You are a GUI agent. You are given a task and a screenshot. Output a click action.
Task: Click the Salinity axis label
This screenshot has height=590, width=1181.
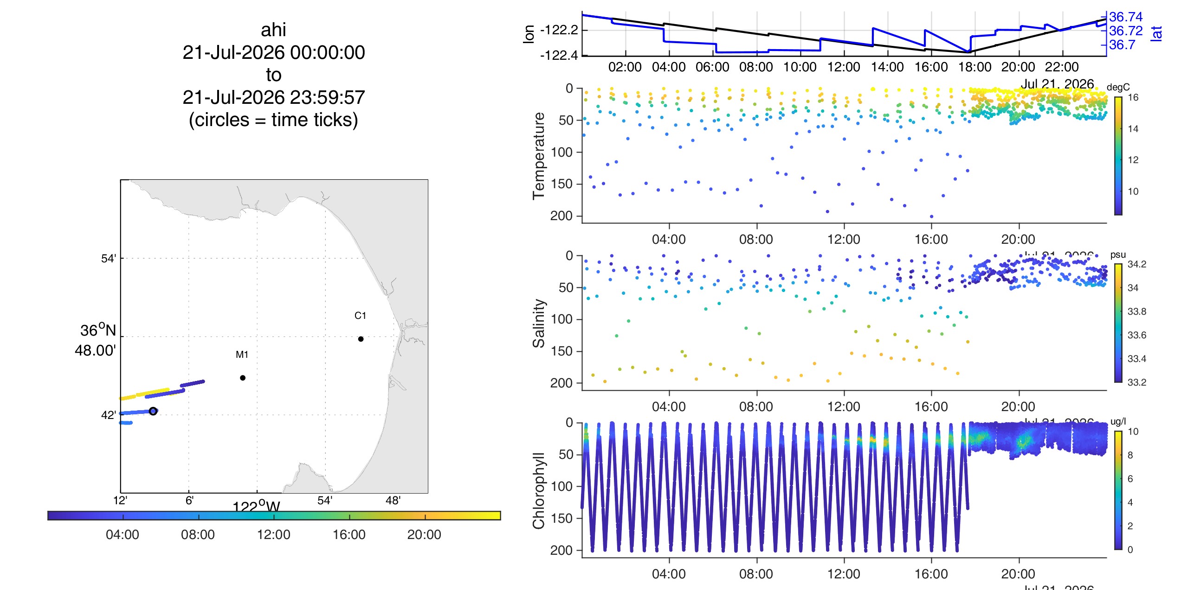(x=539, y=323)
